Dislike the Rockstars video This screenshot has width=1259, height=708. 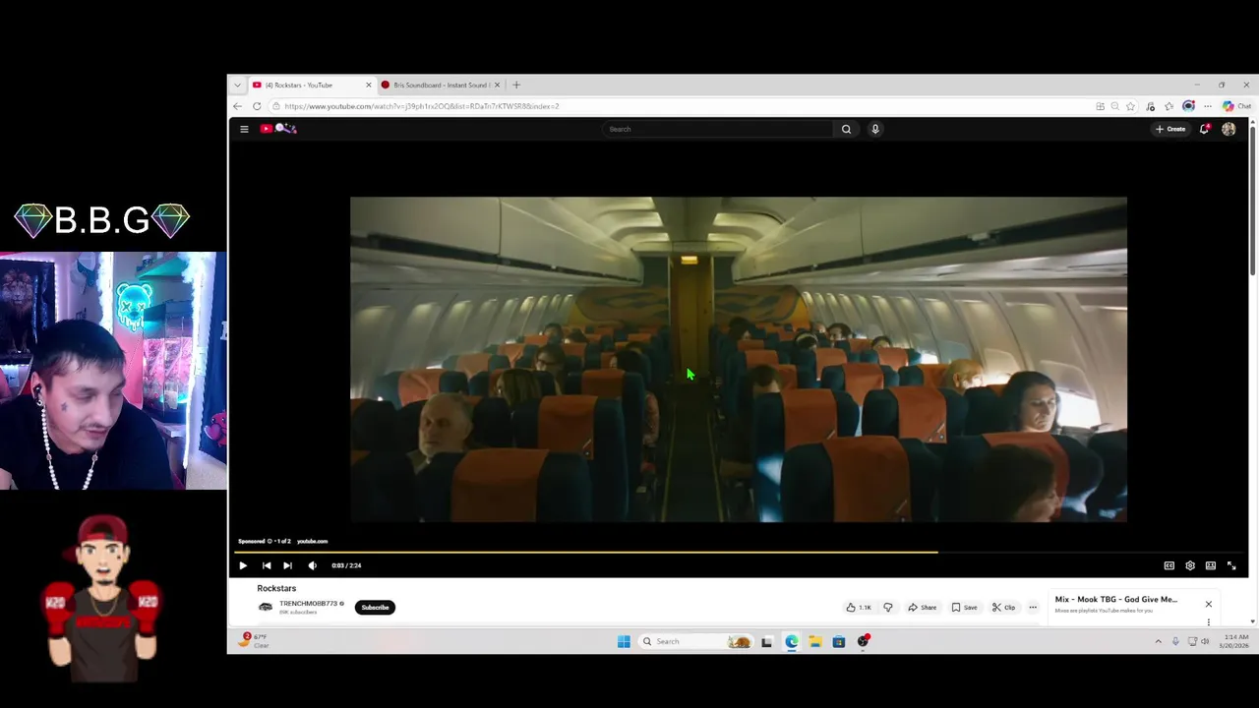pyautogui.click(x=887, y=608)
